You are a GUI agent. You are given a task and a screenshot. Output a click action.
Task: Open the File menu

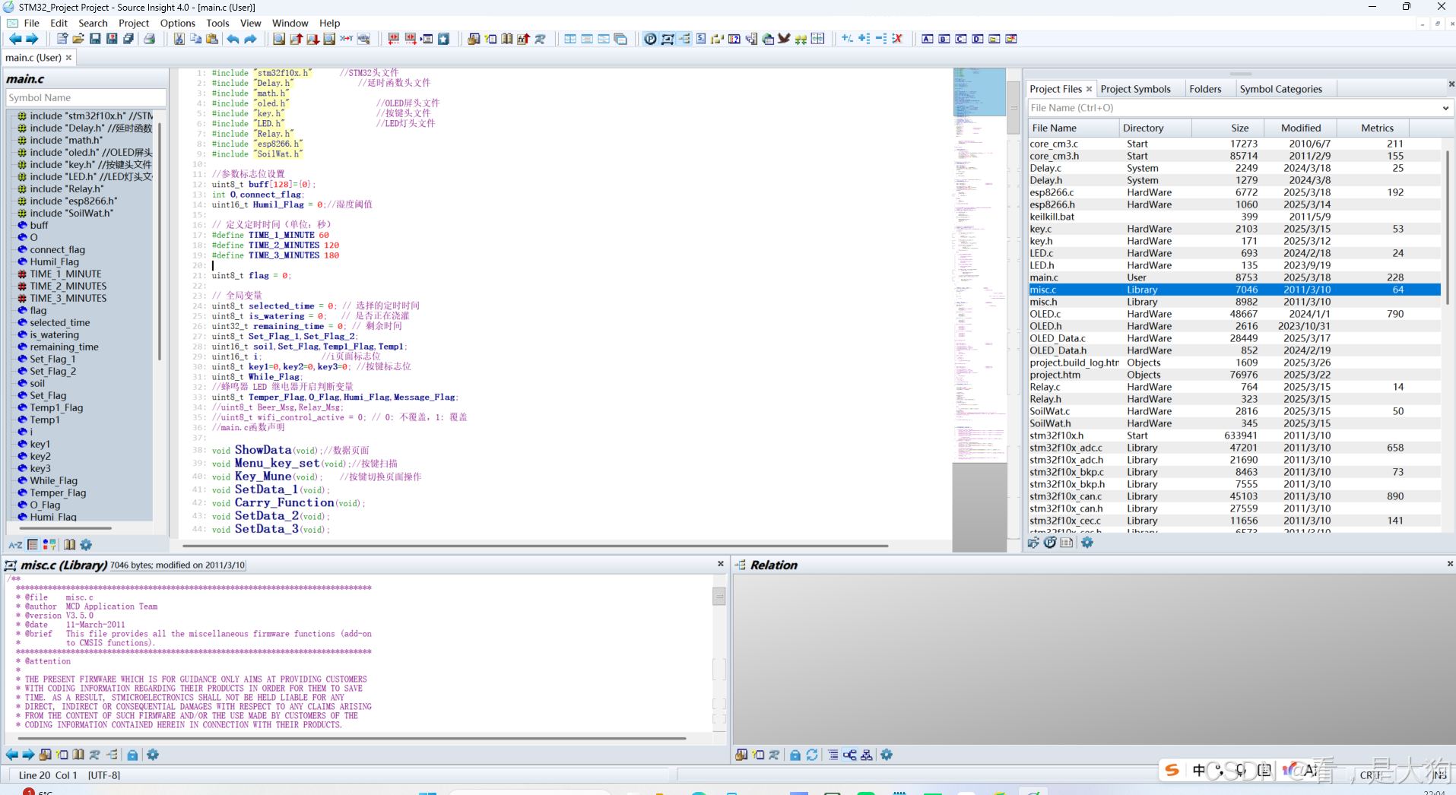click(x=31, y=23)
